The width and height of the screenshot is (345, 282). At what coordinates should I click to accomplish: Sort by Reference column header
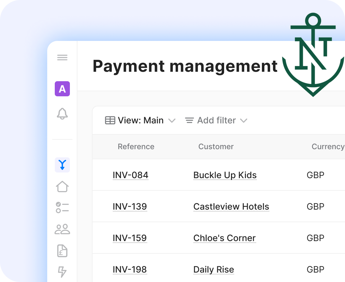pos(136,147)
